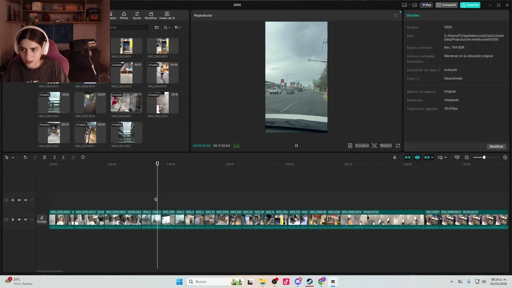Screen dimensions: 512x288
Task: Open keyboard shortcuts icon in title bar
Action: [x=414, y=5]
